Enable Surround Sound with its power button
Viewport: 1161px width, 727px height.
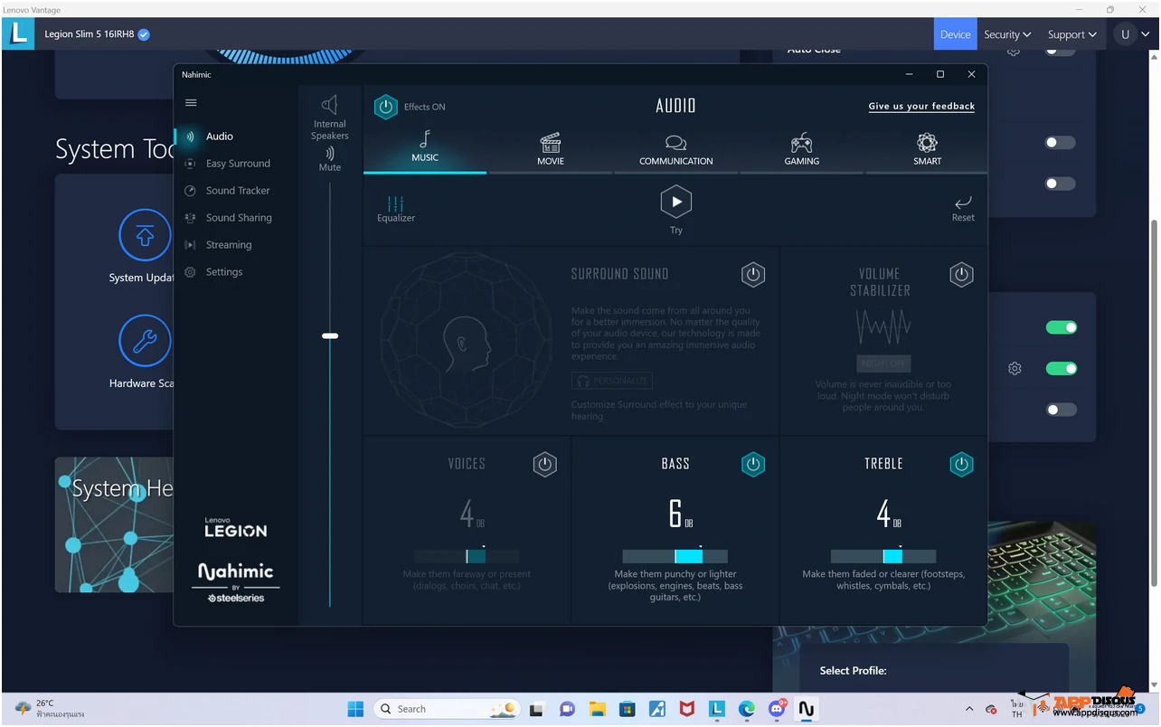pos(753,275)
